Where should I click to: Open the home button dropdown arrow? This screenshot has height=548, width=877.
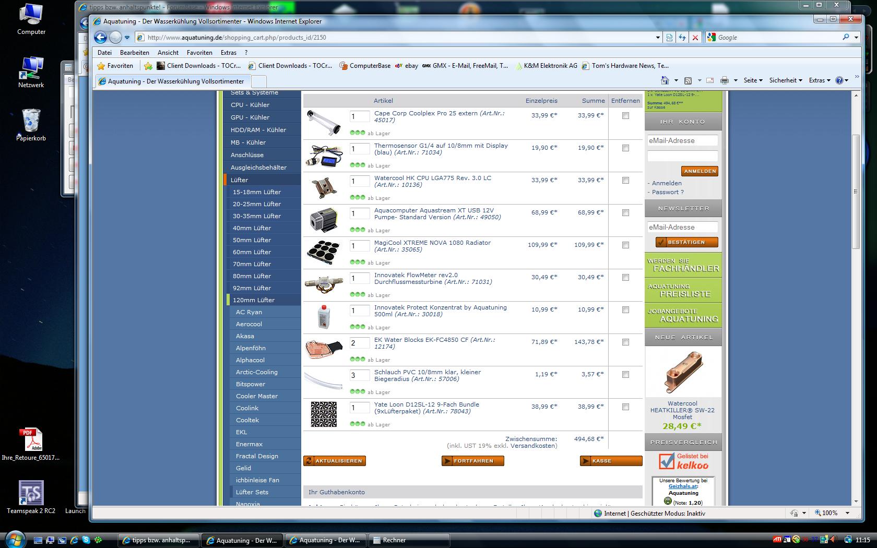point(676,80)
